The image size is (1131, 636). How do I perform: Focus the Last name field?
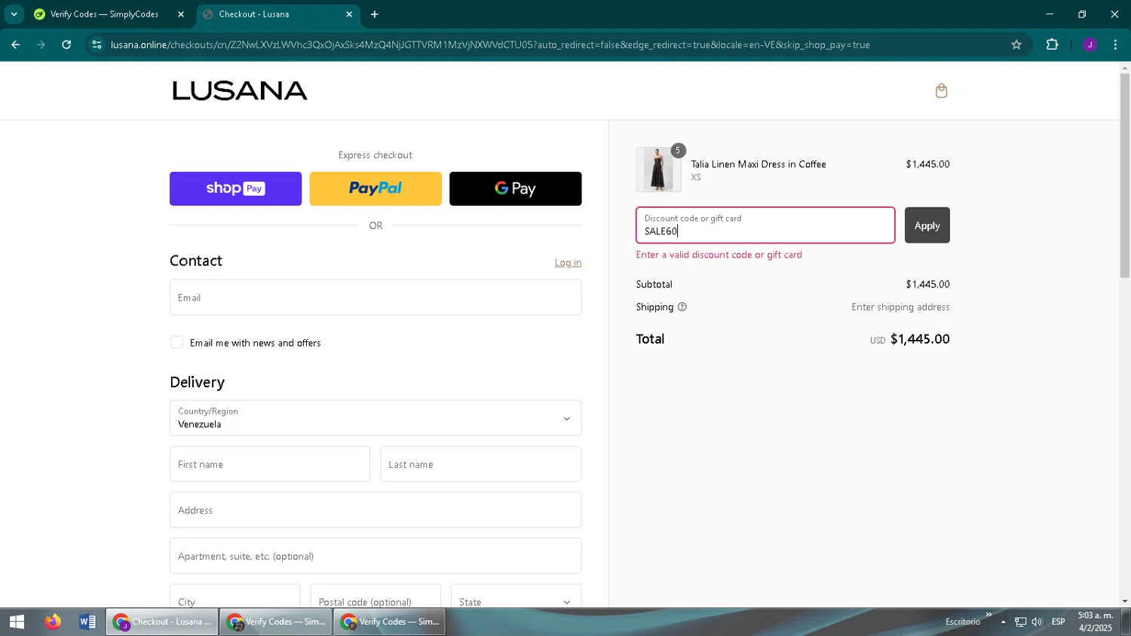(x=481, y=464)
